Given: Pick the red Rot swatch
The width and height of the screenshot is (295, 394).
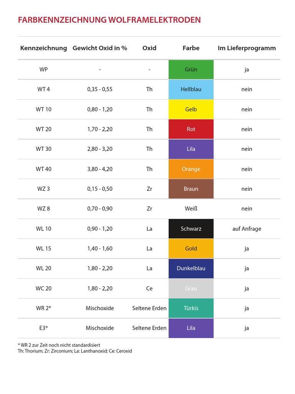Looking at the screenshot, I should point(191,129).
